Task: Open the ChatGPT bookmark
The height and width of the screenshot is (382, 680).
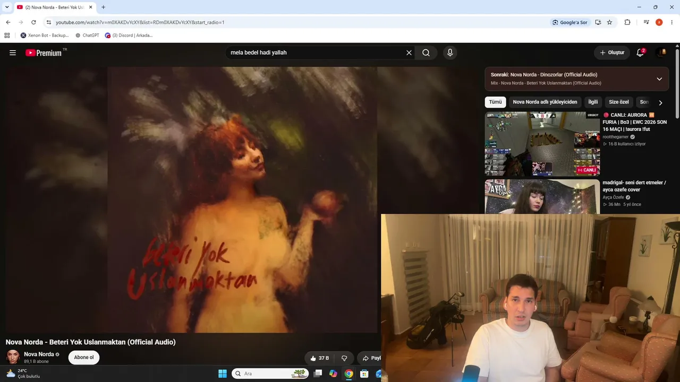Action: pyautogui.click(x=87, y=36)
